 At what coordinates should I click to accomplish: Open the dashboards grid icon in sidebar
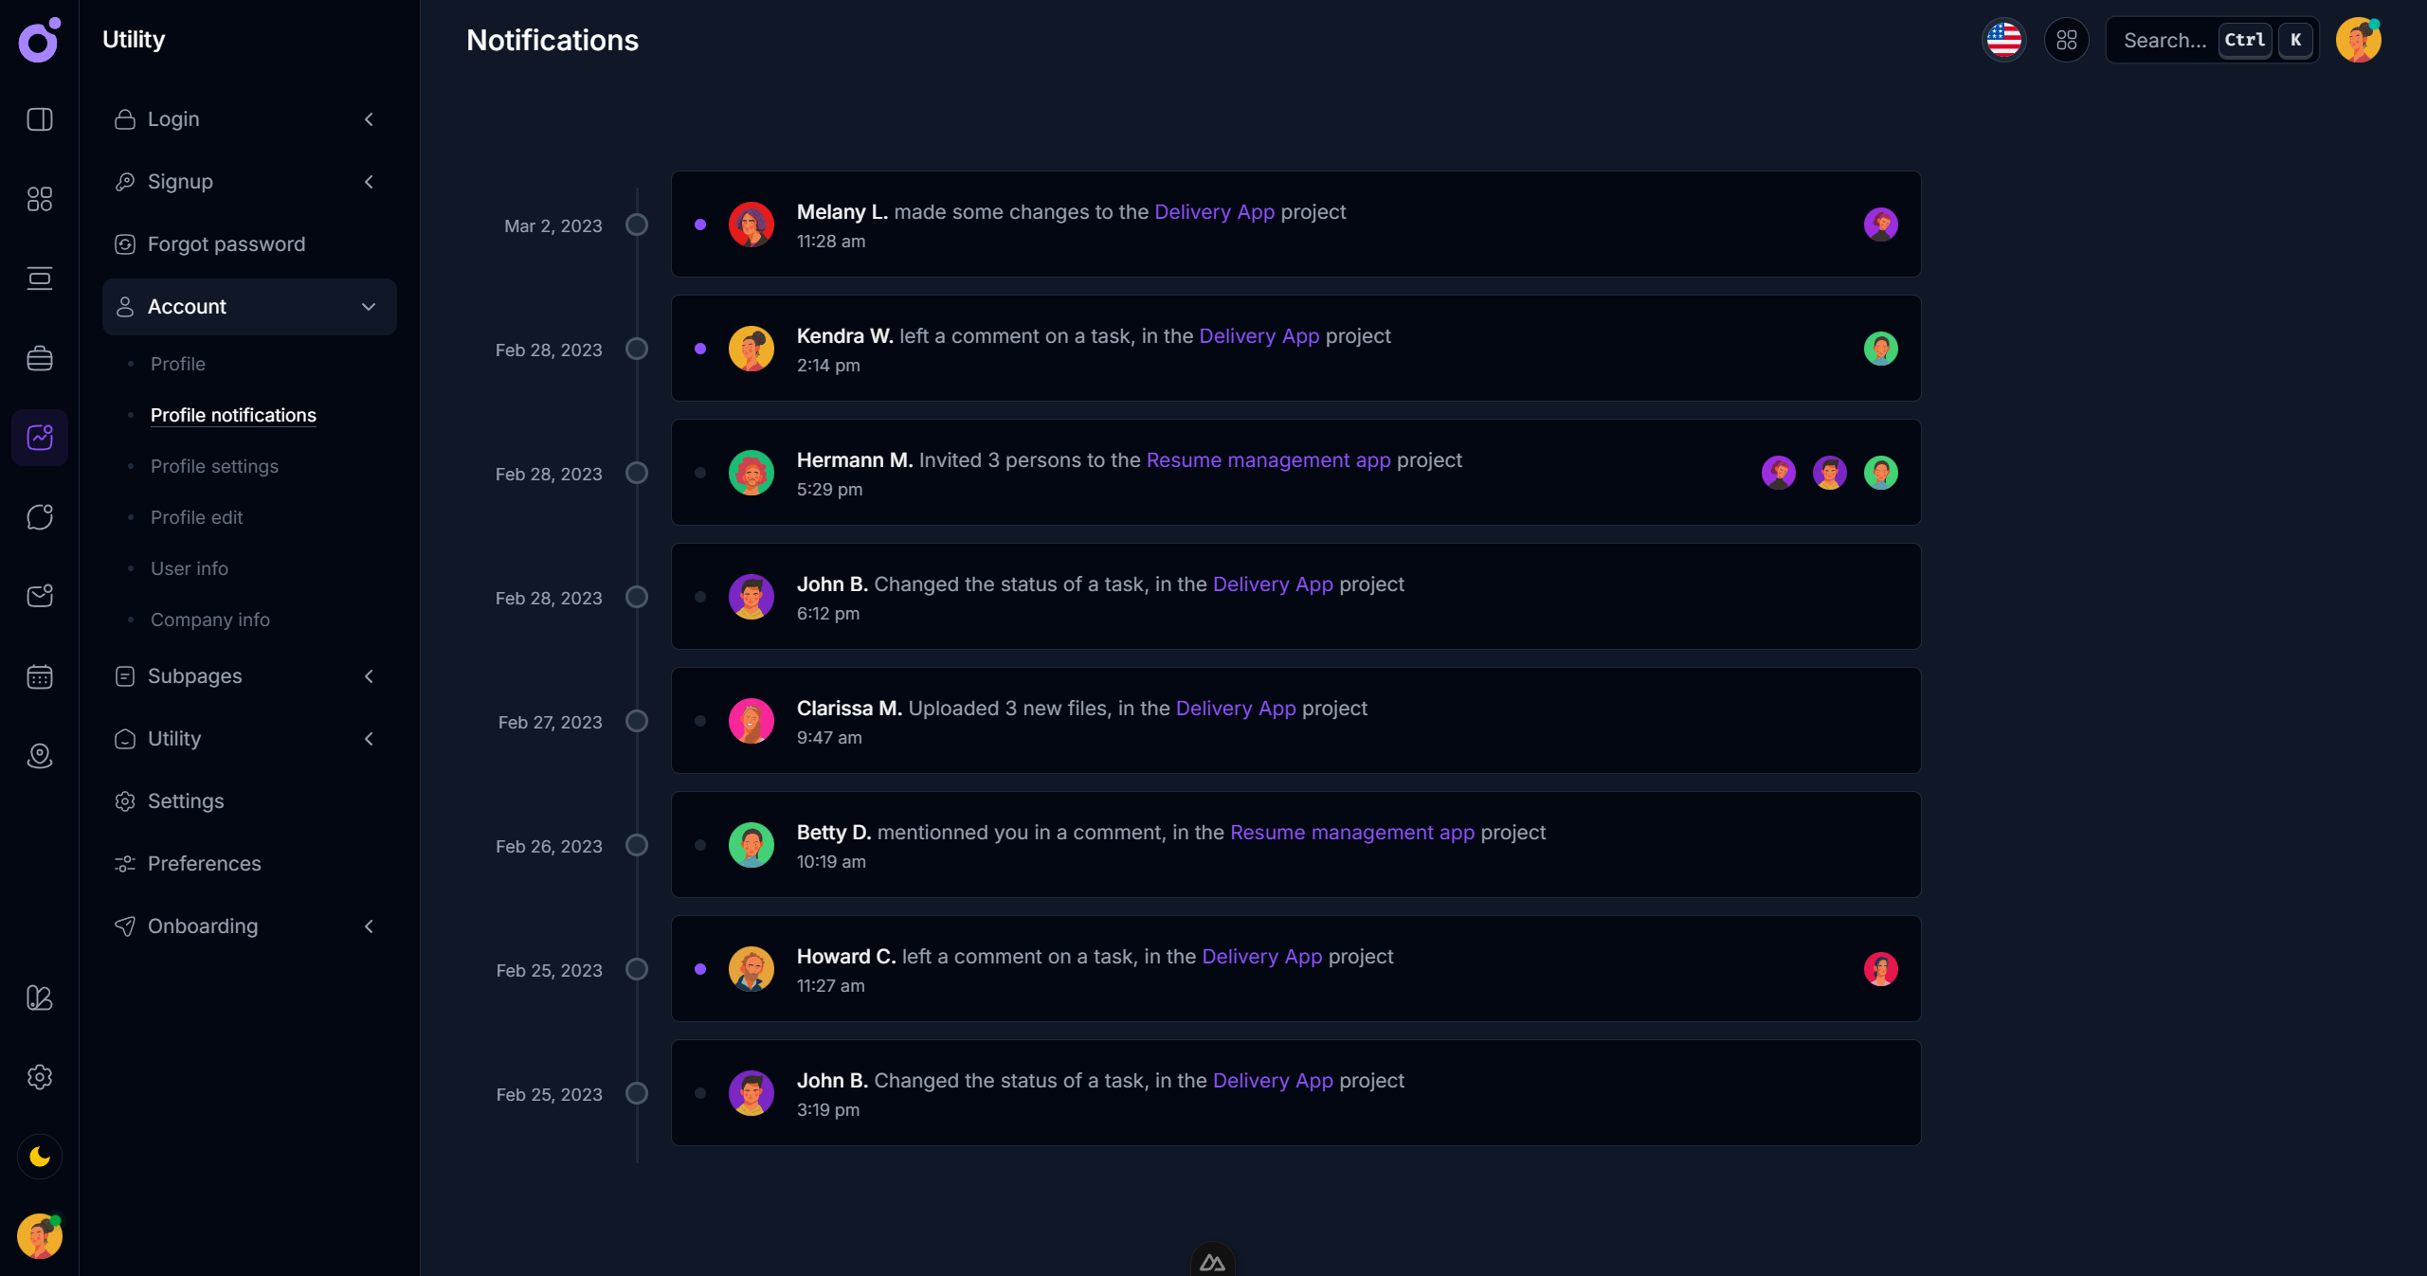click(x=40, y=199)
